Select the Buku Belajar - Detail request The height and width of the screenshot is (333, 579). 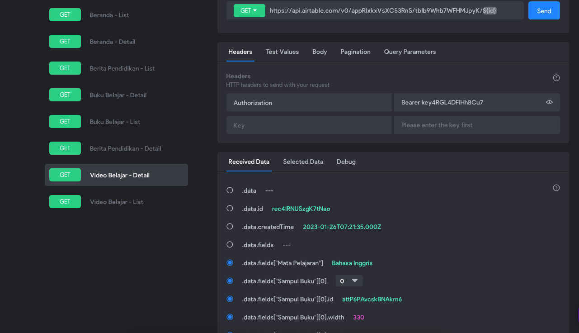[x=116, y=95]
